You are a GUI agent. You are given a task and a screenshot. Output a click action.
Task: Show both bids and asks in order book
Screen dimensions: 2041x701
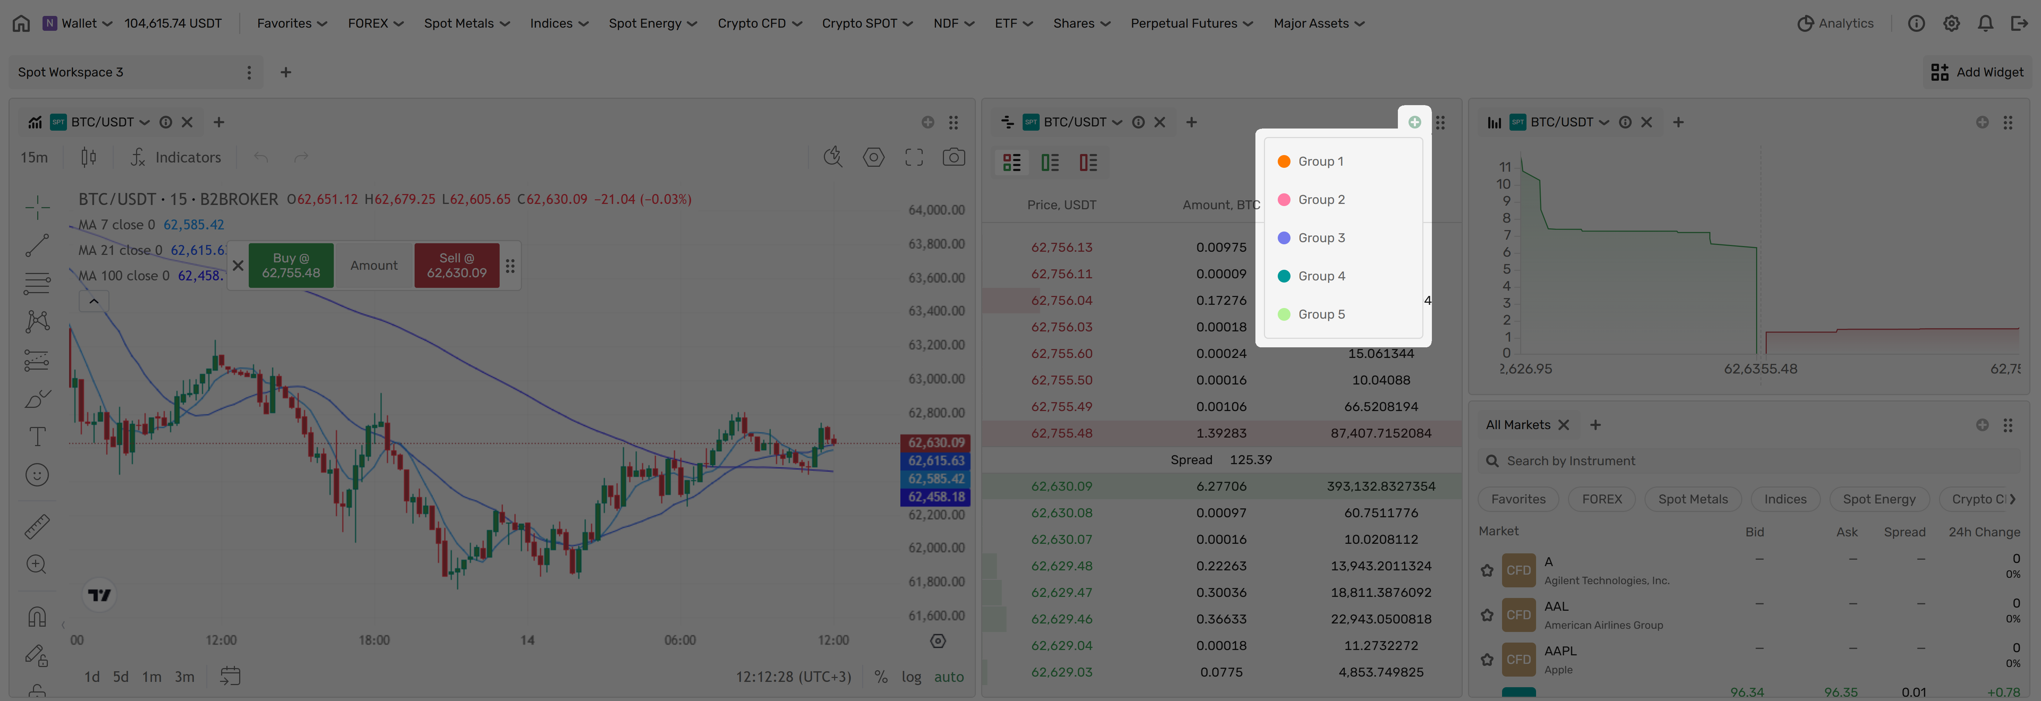[1012, 162]
